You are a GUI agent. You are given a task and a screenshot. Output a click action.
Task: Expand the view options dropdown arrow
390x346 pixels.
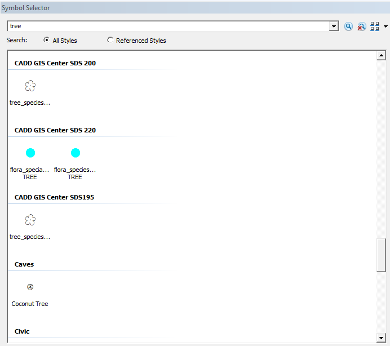point(385,26)
